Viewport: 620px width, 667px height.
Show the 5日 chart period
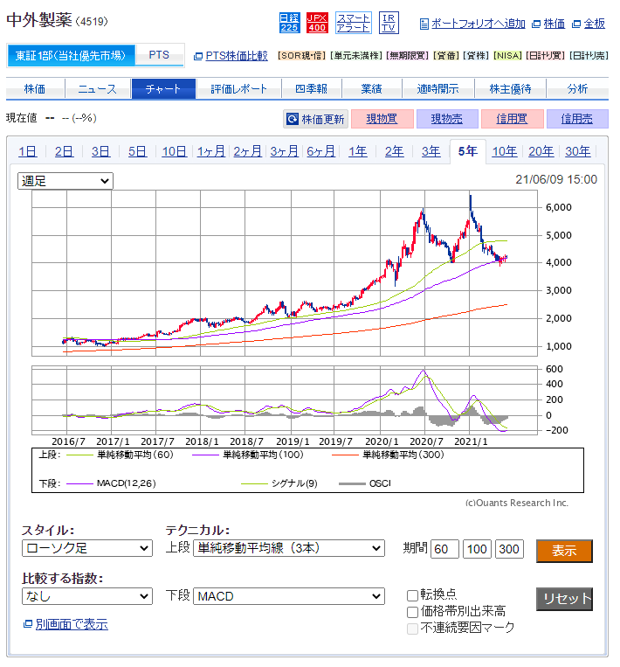[x=137, y=151]
